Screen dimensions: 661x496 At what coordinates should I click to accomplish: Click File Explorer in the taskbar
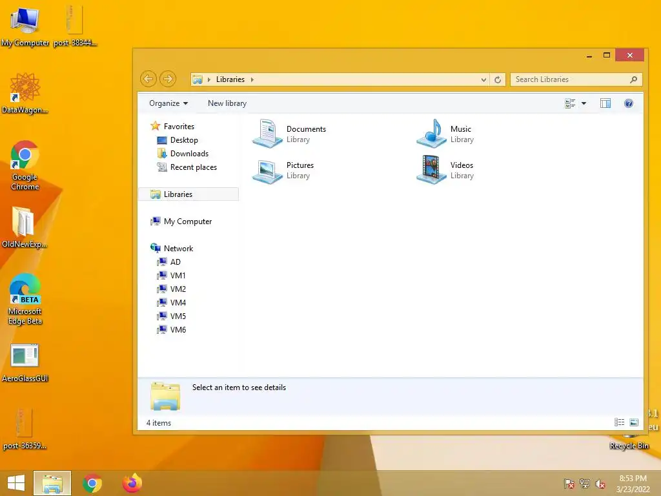pos(52,483)
